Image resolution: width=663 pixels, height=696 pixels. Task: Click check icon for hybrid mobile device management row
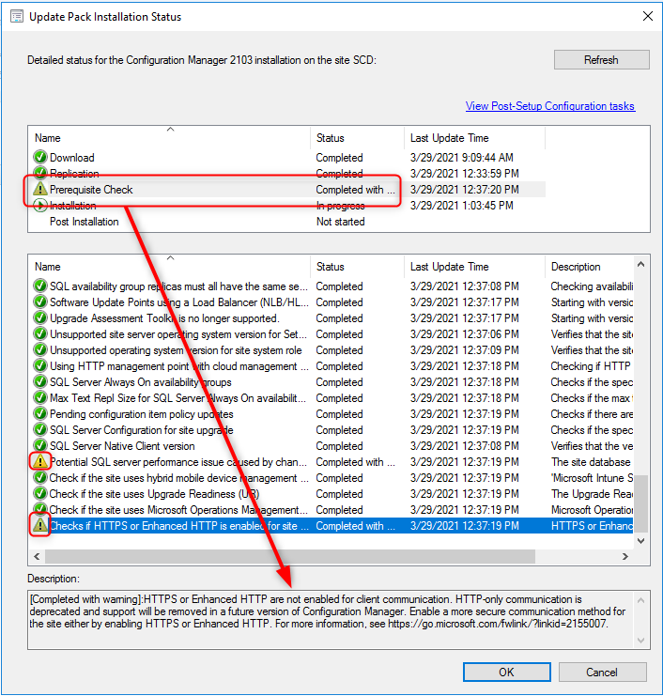point(40,477)
